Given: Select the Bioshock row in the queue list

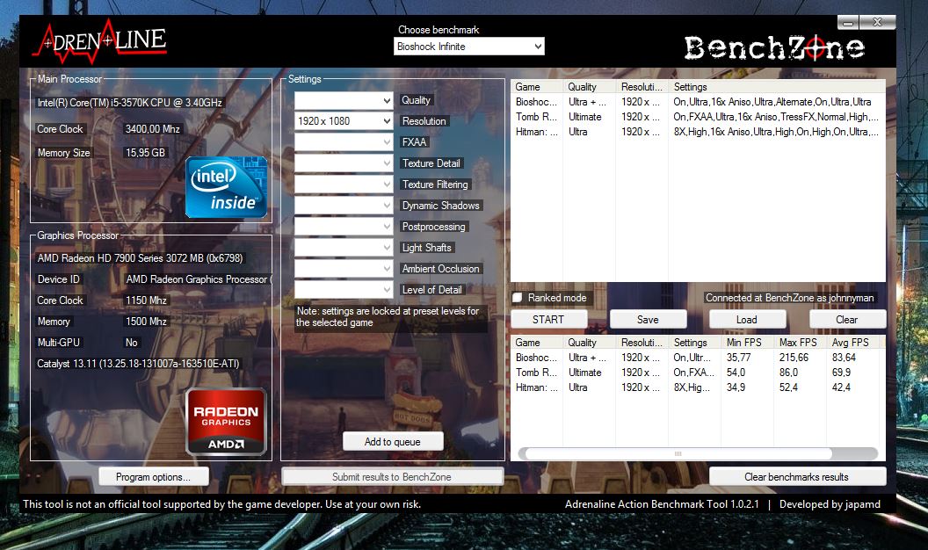Looking at the screenshot, I should click(x=697, y=102).
